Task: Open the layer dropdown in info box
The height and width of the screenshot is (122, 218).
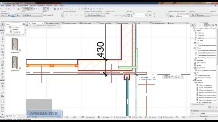Action: (x=32, y=15)
